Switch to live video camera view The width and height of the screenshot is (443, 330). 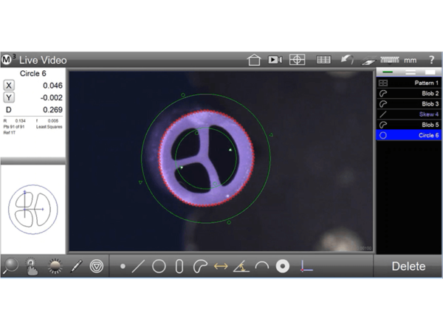click(275, 60)
